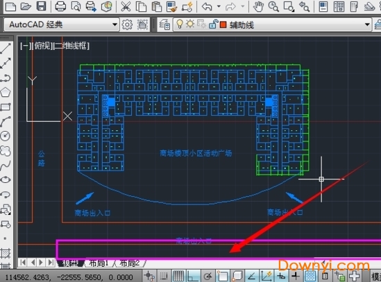Switch to the 布局2 layout tab

(130, 263)
